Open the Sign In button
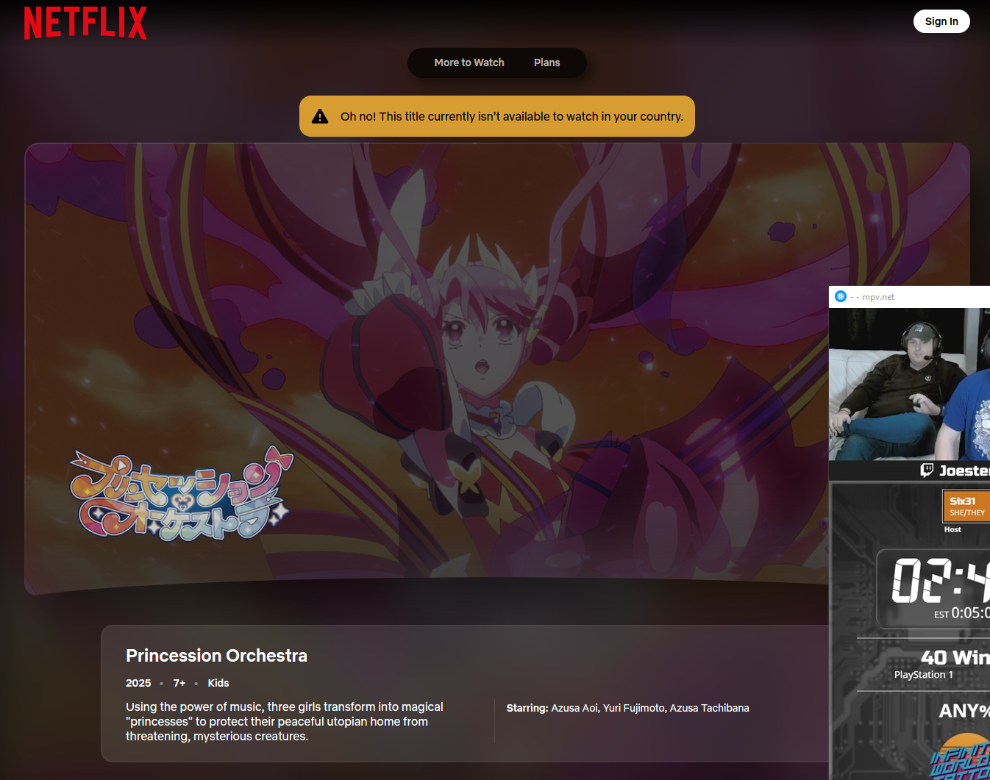Viewport: 990px width, 780px height. (x=941, y=21)
